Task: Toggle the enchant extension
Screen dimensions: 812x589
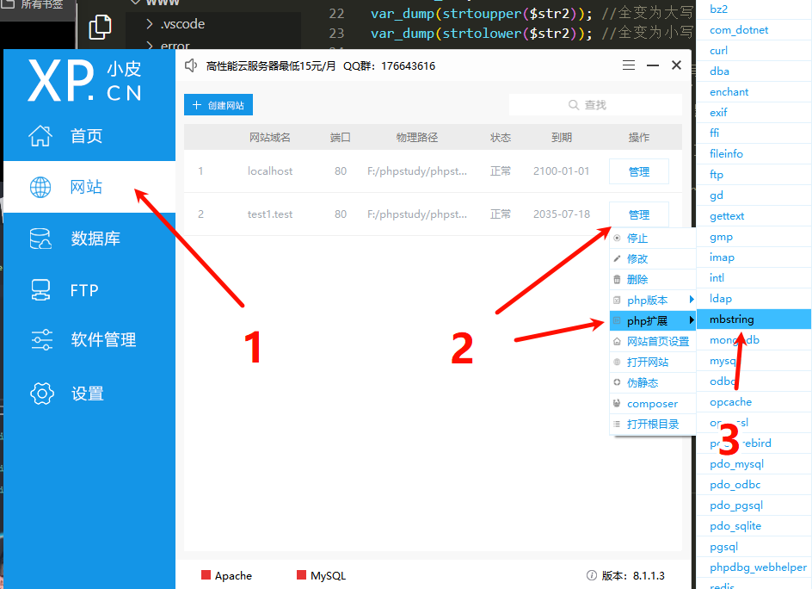Action: [x=754, y=92]
